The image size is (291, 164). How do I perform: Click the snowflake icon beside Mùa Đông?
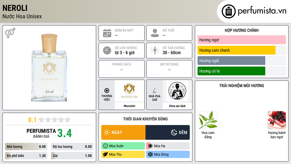coord(150,154)
